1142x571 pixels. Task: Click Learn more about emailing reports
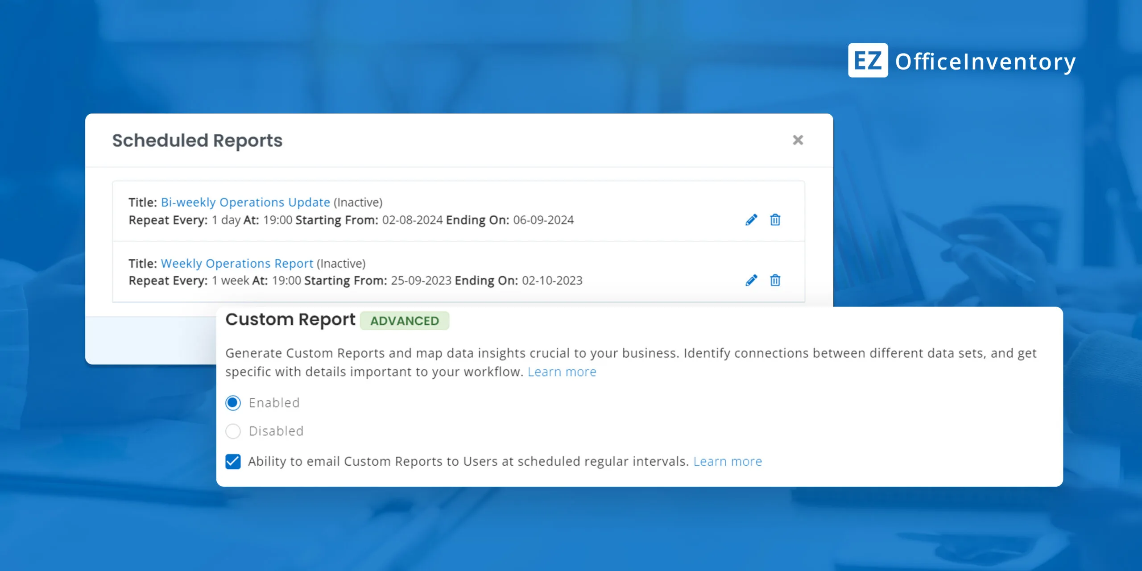(728, 461)
